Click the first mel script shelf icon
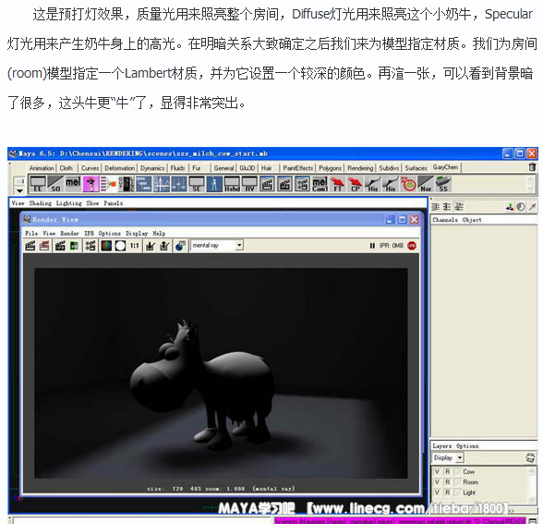The image size is (543, 524). [x=73, y=184]
